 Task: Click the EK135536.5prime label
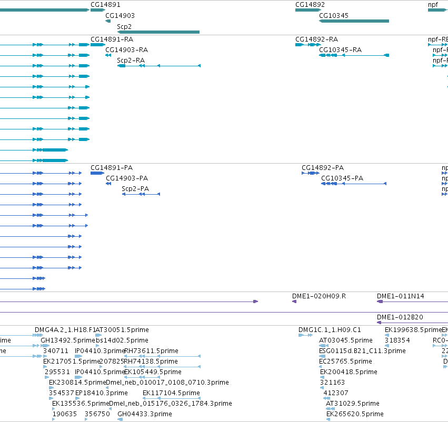(x=81, y=404)
